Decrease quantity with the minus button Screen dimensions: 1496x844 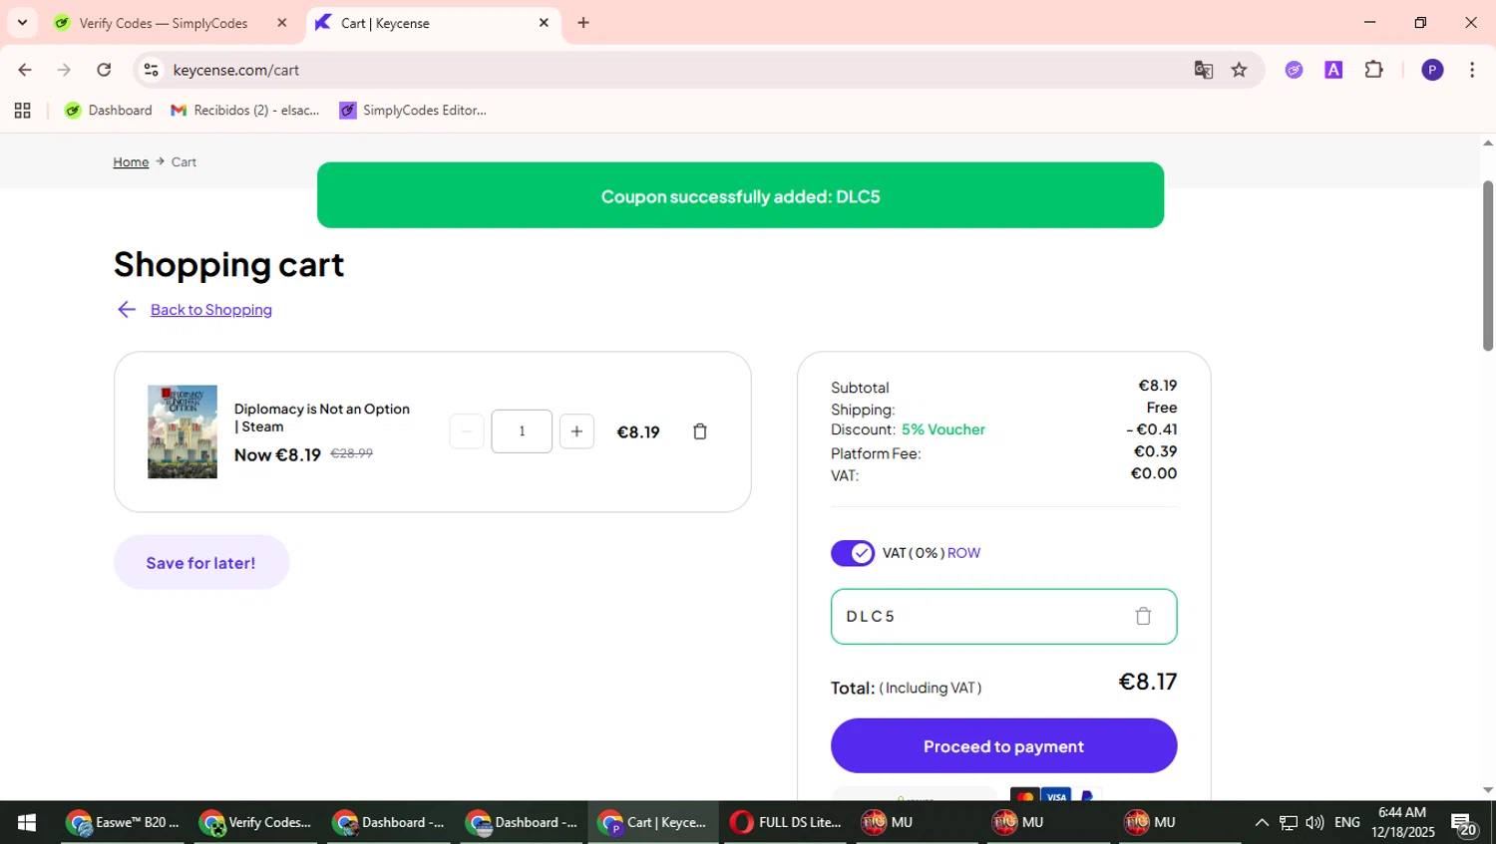(x=467, y=431)
